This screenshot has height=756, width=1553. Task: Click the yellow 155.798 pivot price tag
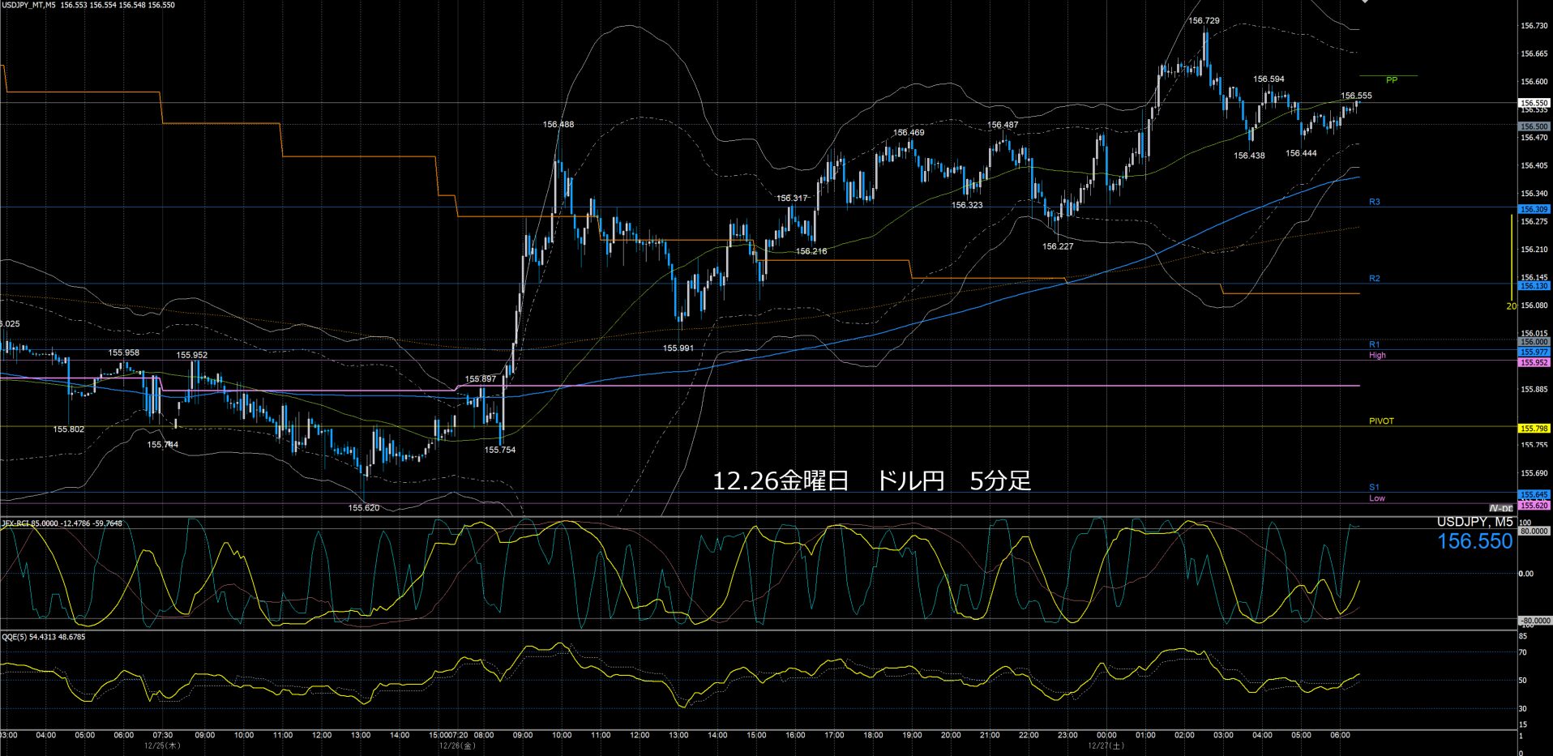click(x=1533, y=429)
